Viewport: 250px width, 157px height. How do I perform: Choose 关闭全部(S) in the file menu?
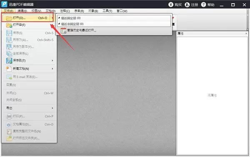click(29, 100)
